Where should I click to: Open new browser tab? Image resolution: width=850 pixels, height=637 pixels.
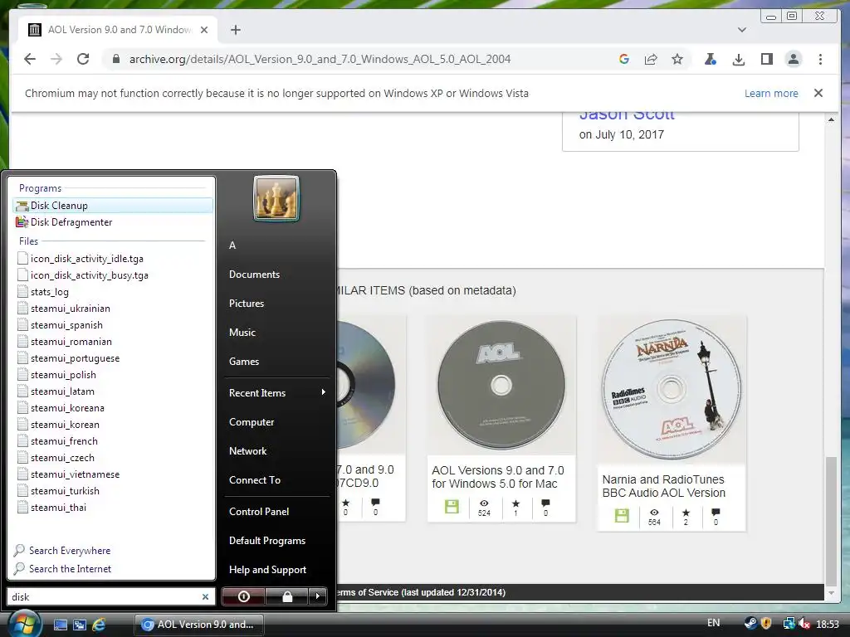point(235,30)
